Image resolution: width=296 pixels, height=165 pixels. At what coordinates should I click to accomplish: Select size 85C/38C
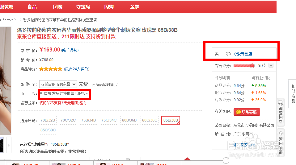tap(48, 130)
